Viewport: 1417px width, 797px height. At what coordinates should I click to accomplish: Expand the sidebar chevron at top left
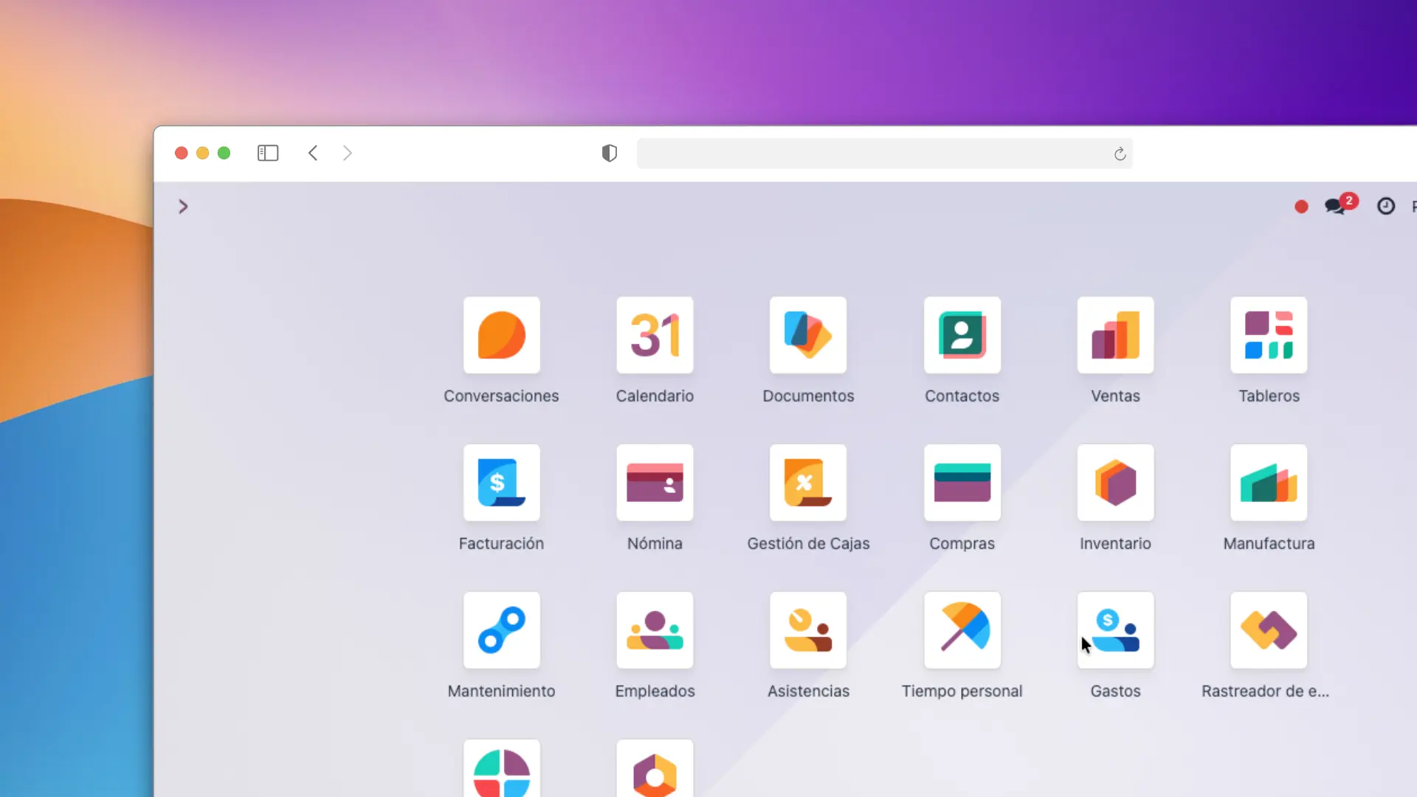pyautogui.click(x=182, y=206)
